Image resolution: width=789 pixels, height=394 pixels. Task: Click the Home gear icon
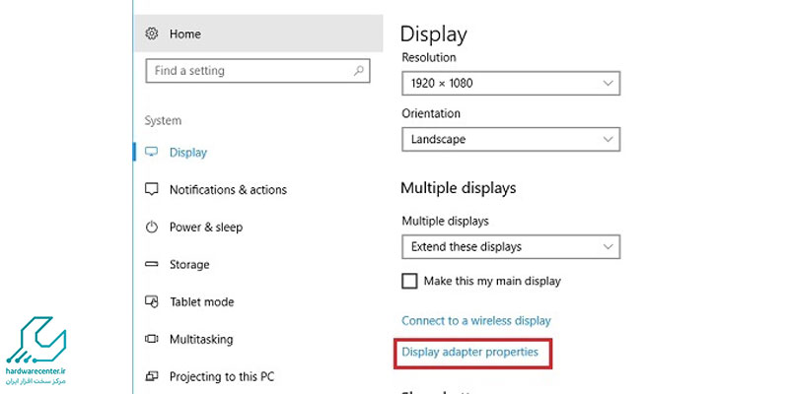[152, 33]
